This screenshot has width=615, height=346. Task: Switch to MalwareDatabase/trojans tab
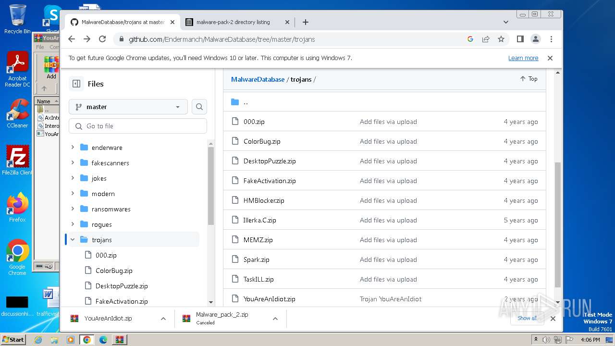click(x=123, y=22)
